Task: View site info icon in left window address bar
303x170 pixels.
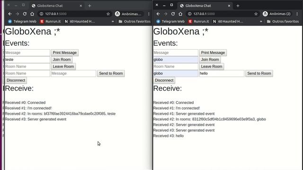Action: 41,14
